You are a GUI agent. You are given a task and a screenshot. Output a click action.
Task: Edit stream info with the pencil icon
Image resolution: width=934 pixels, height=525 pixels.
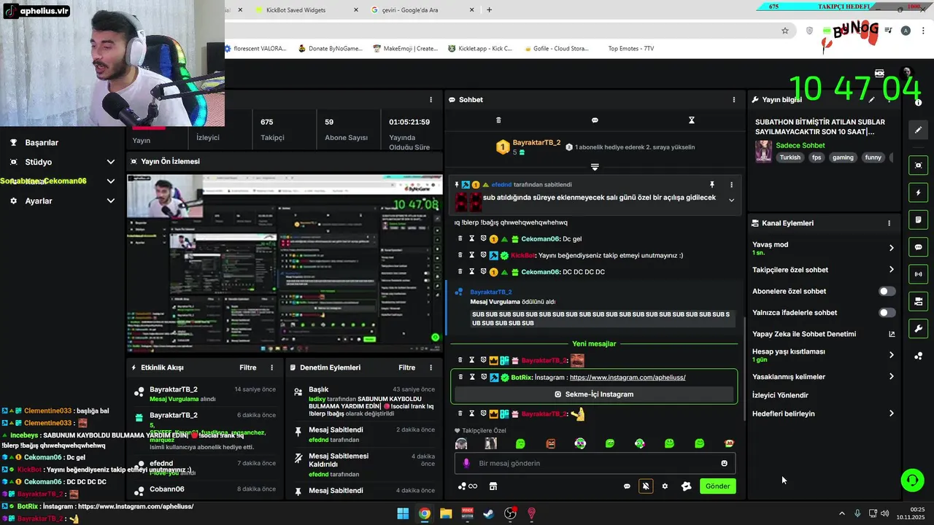click(x=871, y=100)
